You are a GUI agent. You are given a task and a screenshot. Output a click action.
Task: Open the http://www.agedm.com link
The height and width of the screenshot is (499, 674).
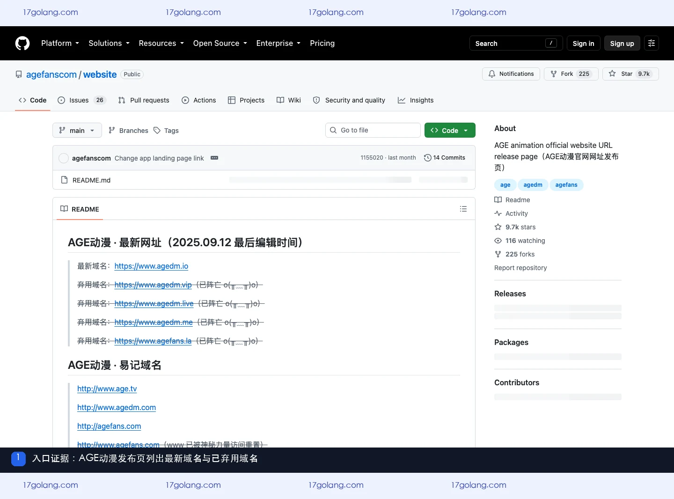coord(117,407)
